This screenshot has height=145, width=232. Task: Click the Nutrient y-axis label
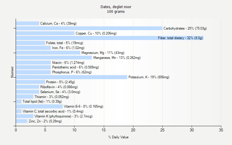coord(12,72)
